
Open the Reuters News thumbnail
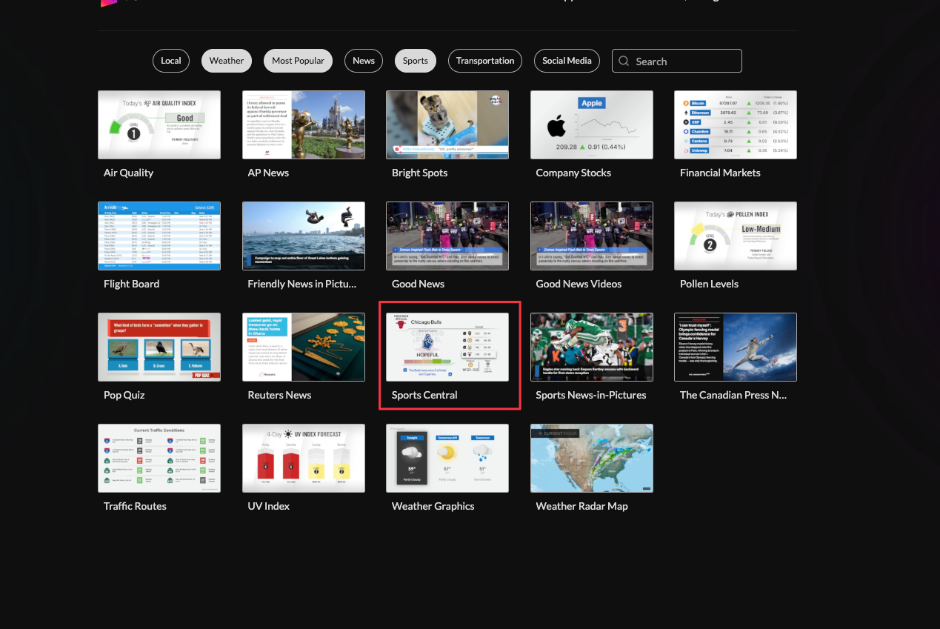[304, 347]
